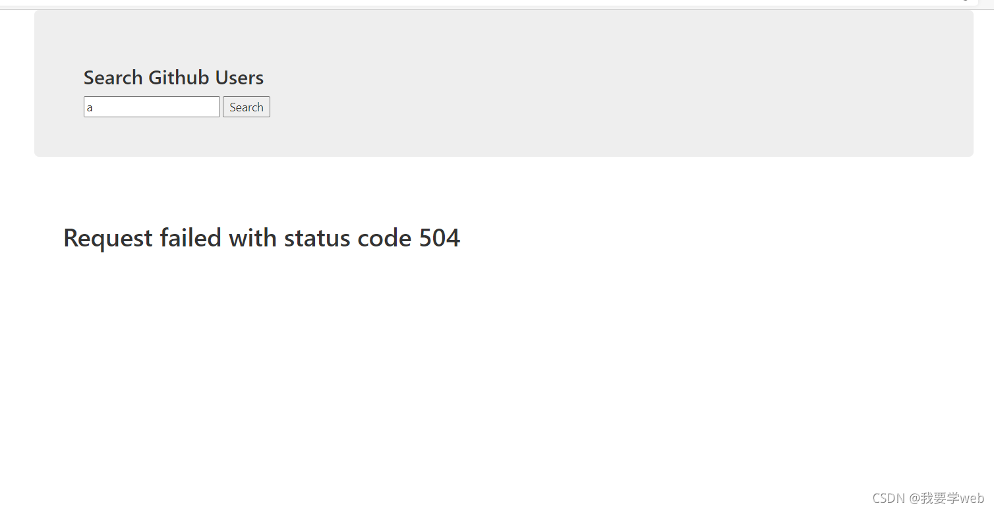Click the 'Search Github Users' heading
Viewport: 994px width, 510px height.
coord(173,78)
